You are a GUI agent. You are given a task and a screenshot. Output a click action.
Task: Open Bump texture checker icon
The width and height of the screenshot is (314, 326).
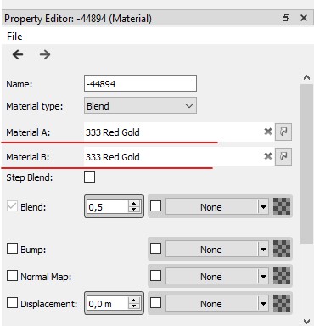click(282, 249)
